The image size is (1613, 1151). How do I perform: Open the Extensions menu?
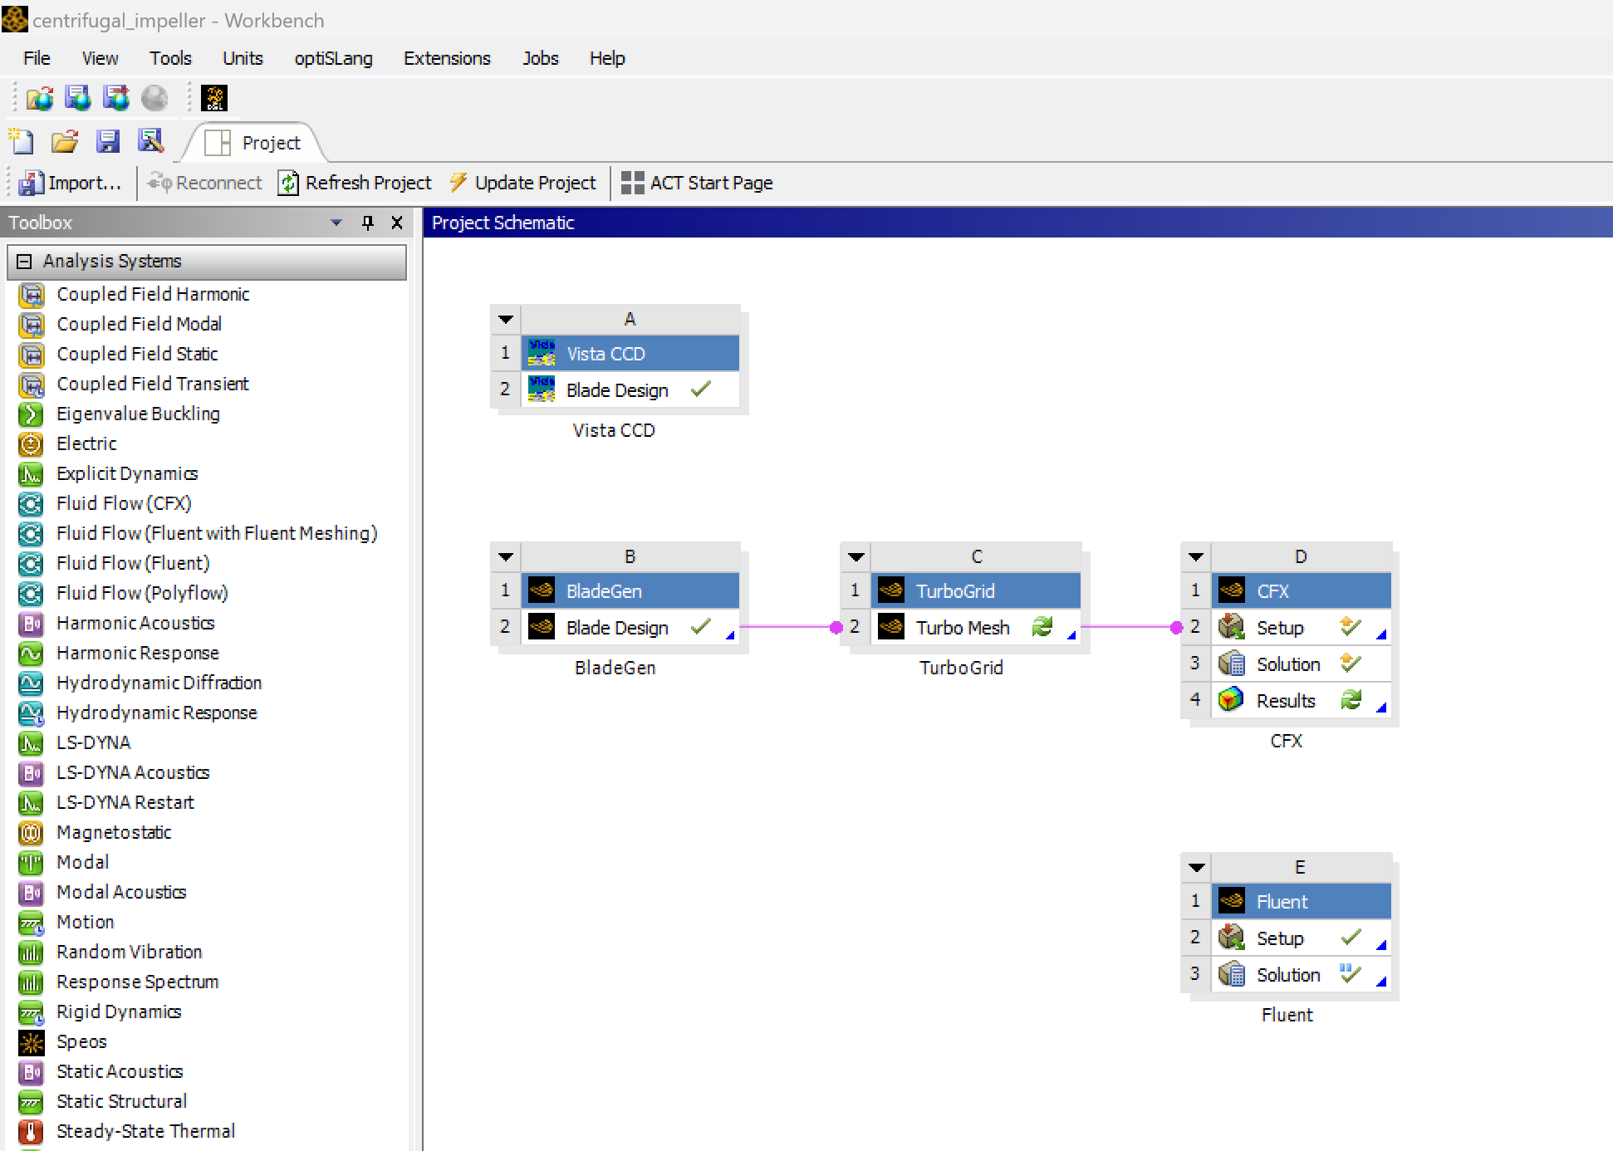tap(447, 58)
